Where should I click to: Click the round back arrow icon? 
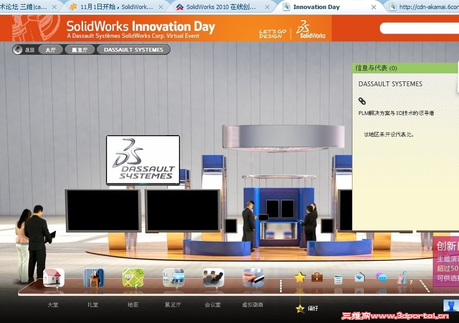point(18,49)
